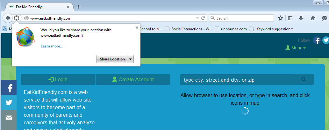Click the Share Location button
The width and height of the screenshot is (329, 130).
tap(112, 59)
